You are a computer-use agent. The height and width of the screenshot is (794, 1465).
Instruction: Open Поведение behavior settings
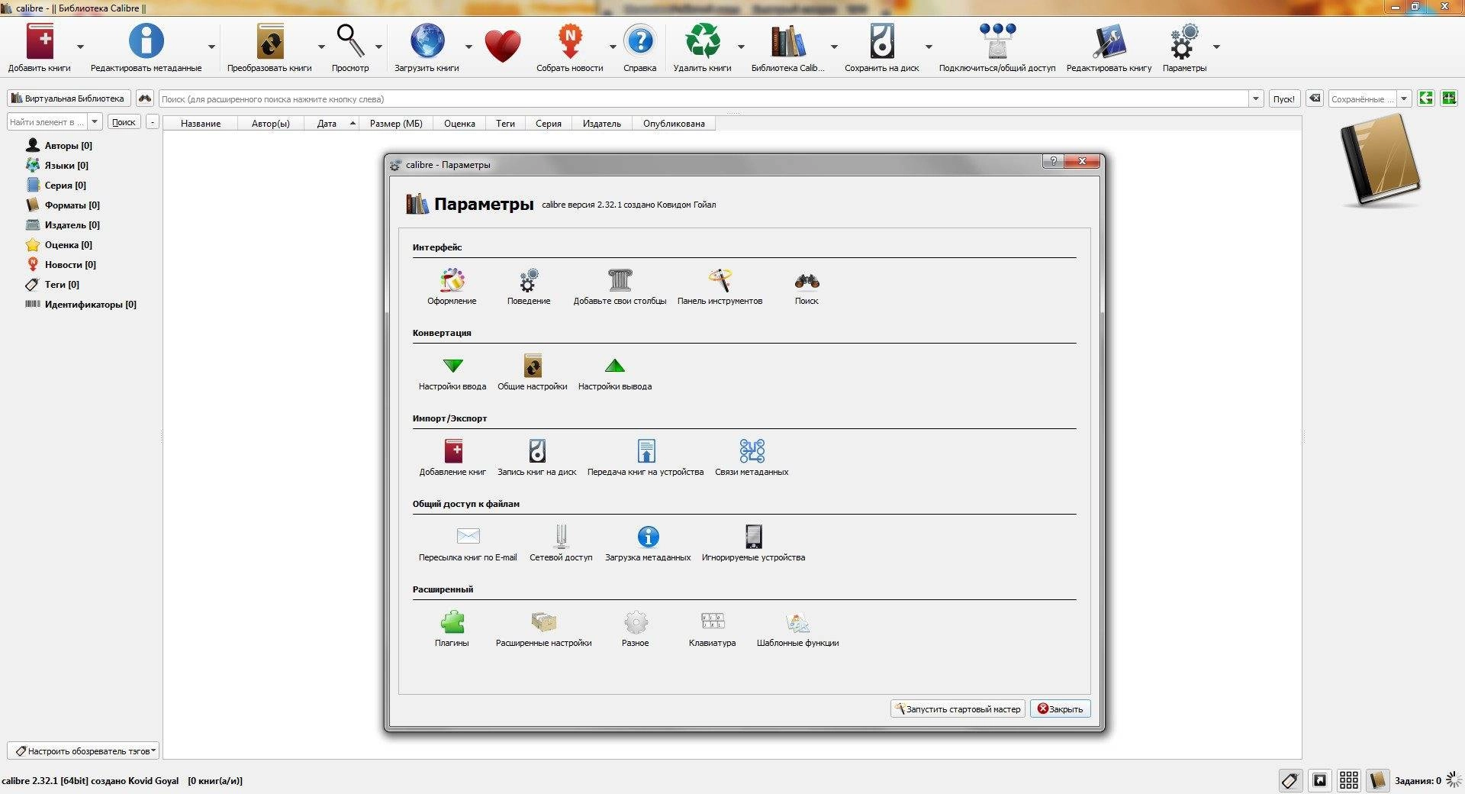[x=529, y=287]
